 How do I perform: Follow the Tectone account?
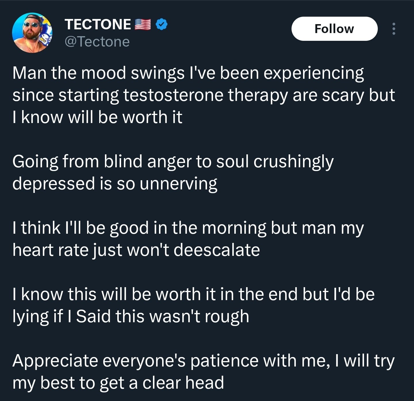[x=334, y=29]
